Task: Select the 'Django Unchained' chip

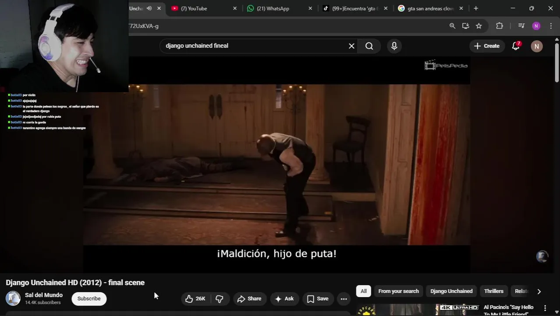Action: click(x=451, y=291)
